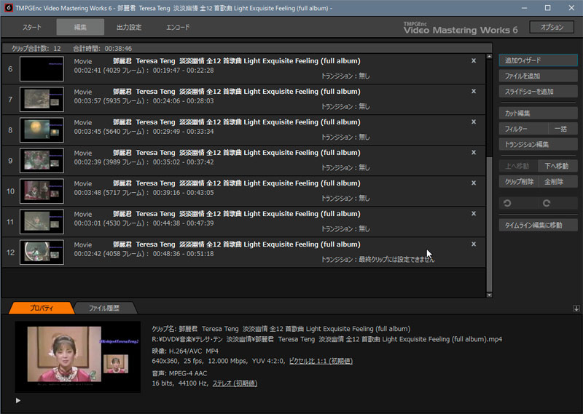The width and height of the screenshot is (583, 414).
Task: Move clip down with 下へ移動
Action: (557, 166)
